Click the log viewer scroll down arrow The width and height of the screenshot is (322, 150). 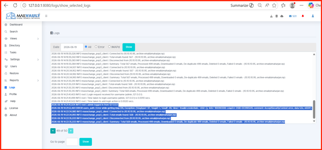(x=314, y=121)
